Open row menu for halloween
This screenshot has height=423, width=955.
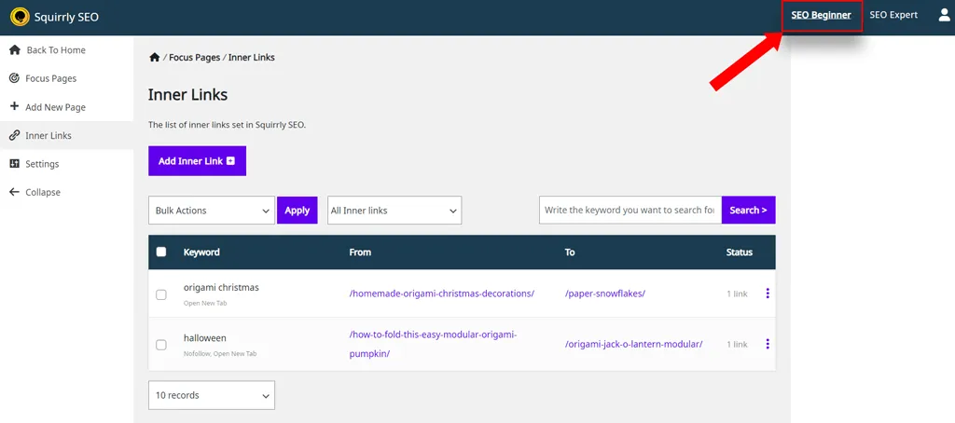point(768,344)
